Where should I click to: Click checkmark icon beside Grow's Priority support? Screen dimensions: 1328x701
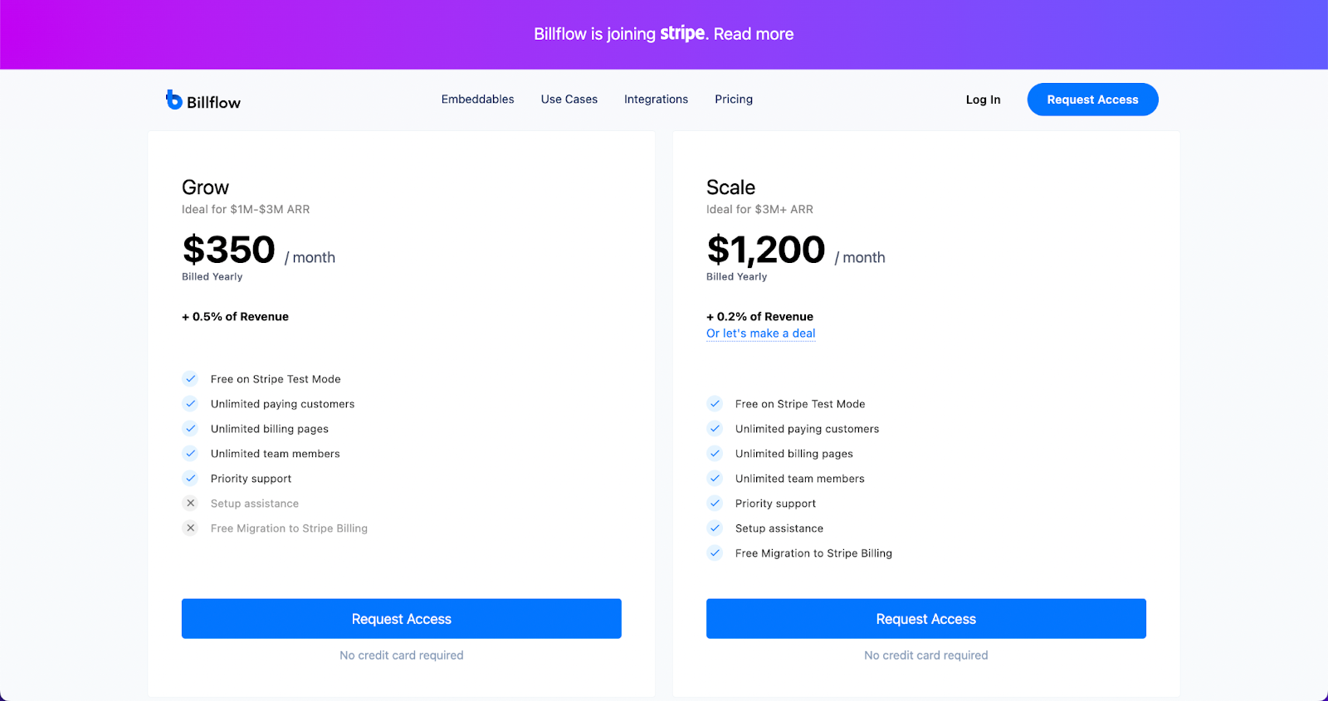point(190,479)
